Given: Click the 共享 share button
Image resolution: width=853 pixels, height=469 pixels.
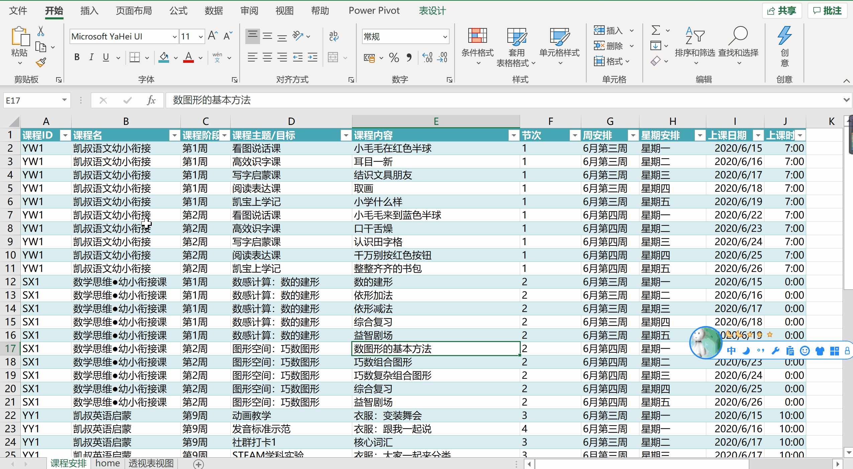Looking at the screenshot, I should (x=781, y=11).
